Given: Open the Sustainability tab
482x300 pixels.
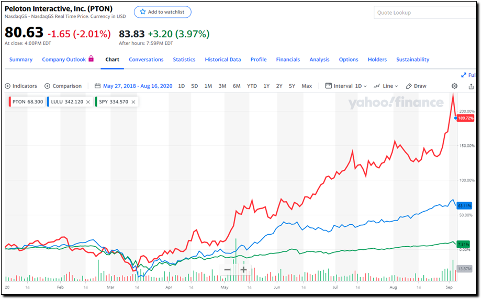Looking at the screenshot, I should (412, 60).
